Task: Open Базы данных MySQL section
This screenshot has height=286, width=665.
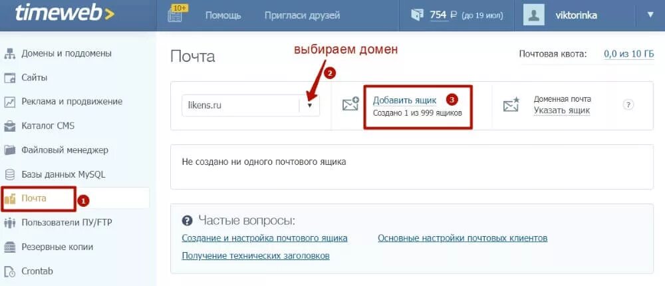Action: pos(63,174)
